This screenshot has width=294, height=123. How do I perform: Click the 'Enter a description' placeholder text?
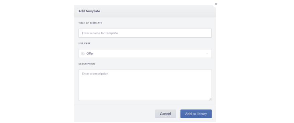(95, 74)
